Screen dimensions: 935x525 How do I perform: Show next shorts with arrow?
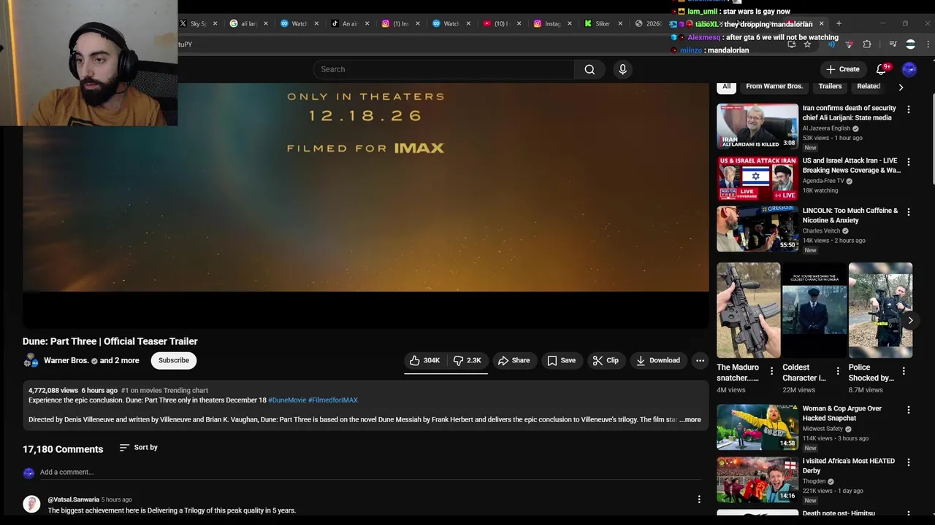pyautogui.click(x=910, y=320)
